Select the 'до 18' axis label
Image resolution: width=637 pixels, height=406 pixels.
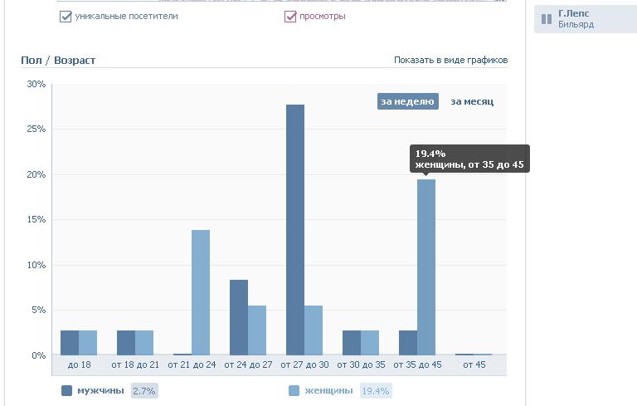(79, 364)
